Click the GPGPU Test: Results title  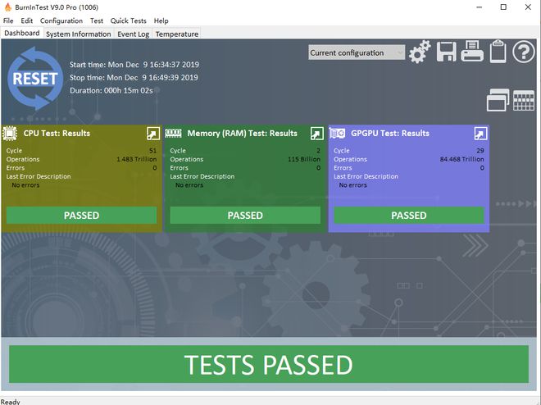(x=390, y=133)
